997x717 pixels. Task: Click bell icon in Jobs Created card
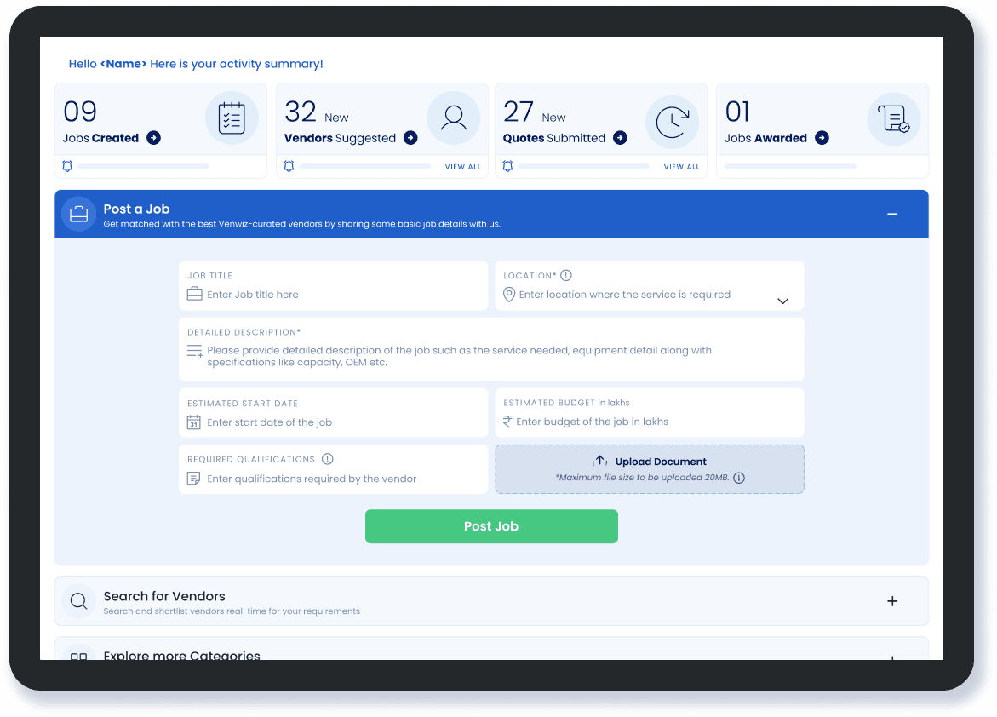click(x=67, y=166)
